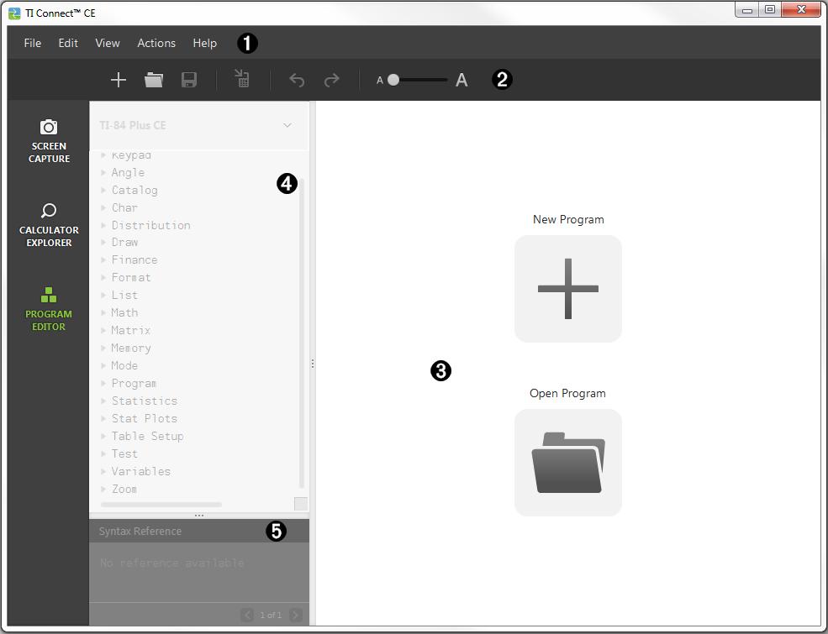
Task: Click the large A to increase font size
Action: pos(461,80)
